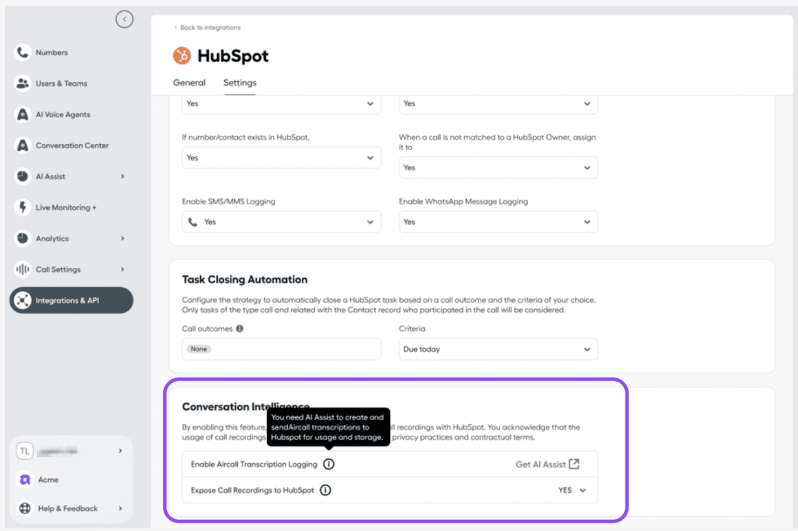Click the info icon beside Call outcomes
The height and width of the screenshot is (531, 798).
coord(239,329)
